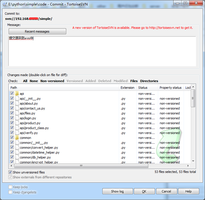This screenshot has width=205, height=200.
Task: Click file icon of api/product_class.py
Action: [17, 128]
